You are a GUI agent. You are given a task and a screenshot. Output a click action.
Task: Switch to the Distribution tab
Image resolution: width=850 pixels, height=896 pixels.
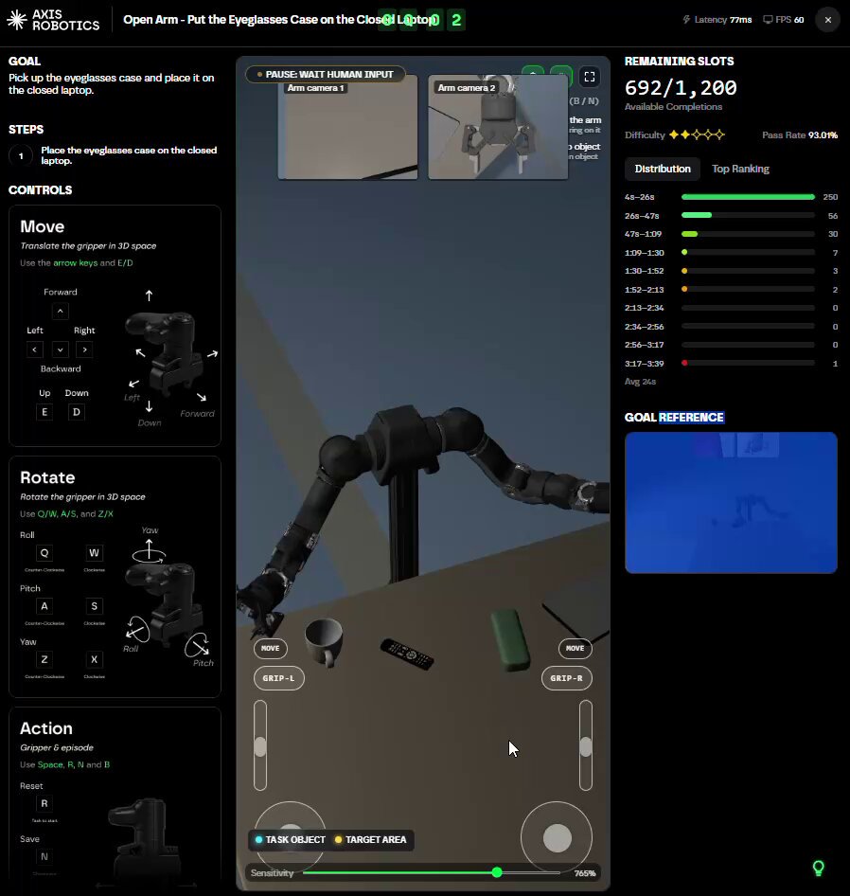coord(663,169)
